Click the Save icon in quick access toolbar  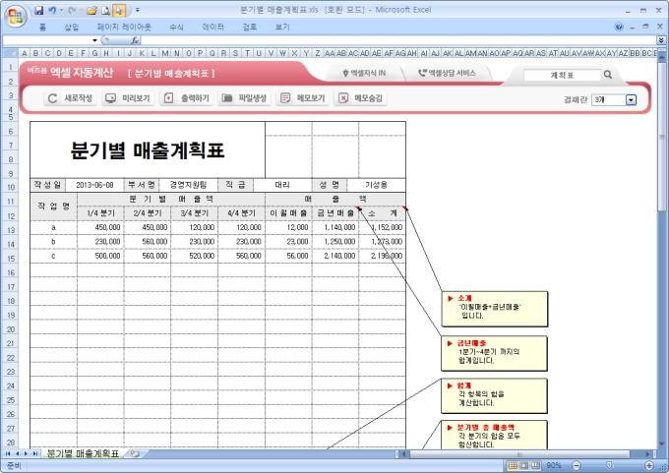click(x=39, y=9)
